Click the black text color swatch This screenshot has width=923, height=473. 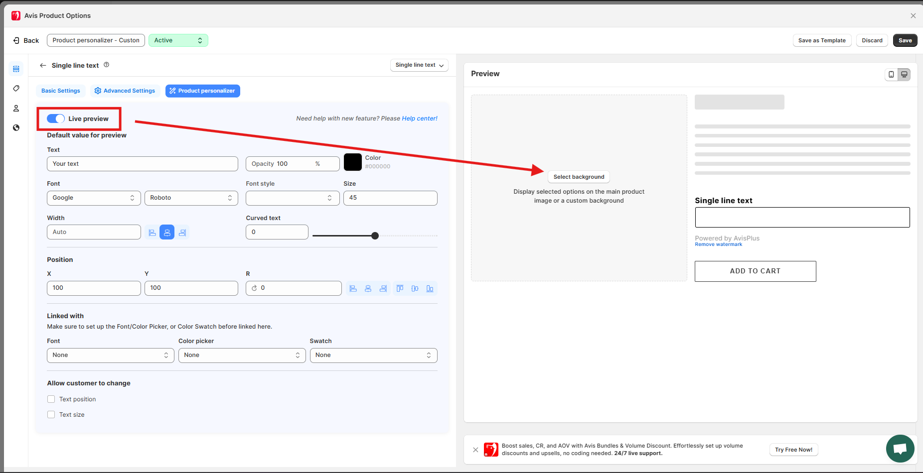[x=353, y=162]
